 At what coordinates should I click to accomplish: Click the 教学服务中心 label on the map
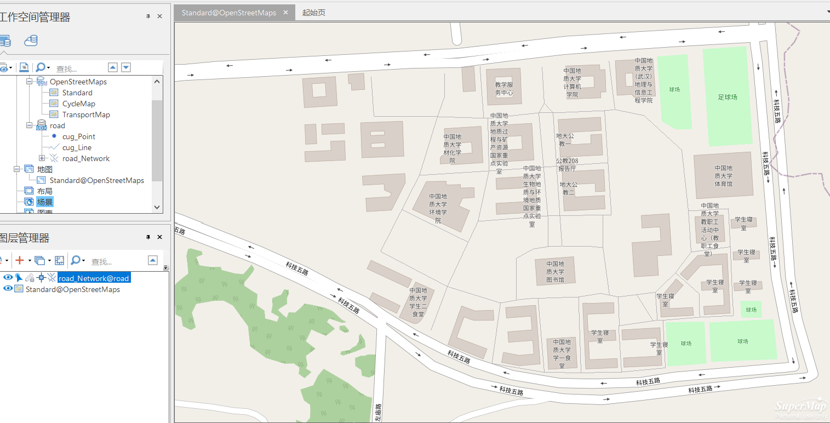coord(504,89)
